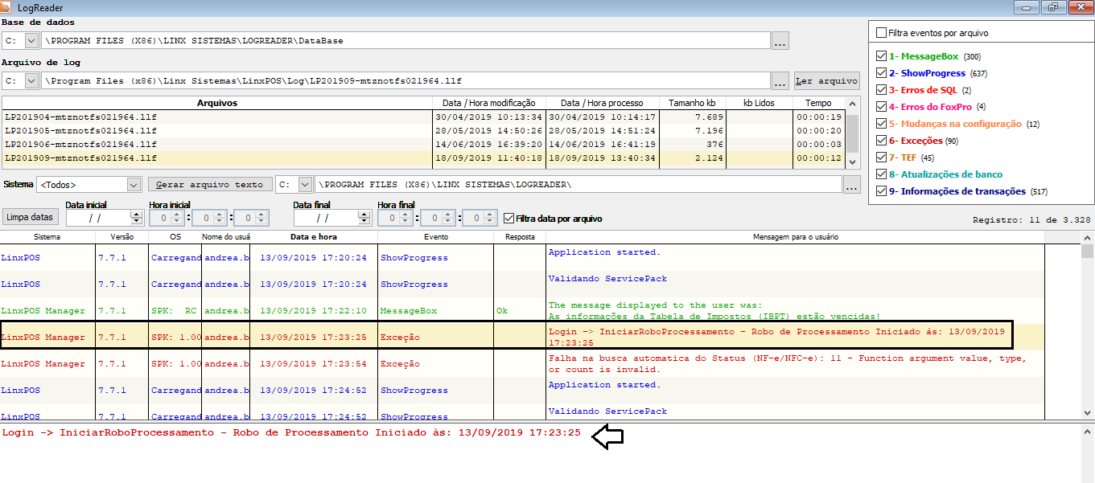Sort by Sistema column header
1095x483 pixels.
pyautogui.click(x=47, y=237)
